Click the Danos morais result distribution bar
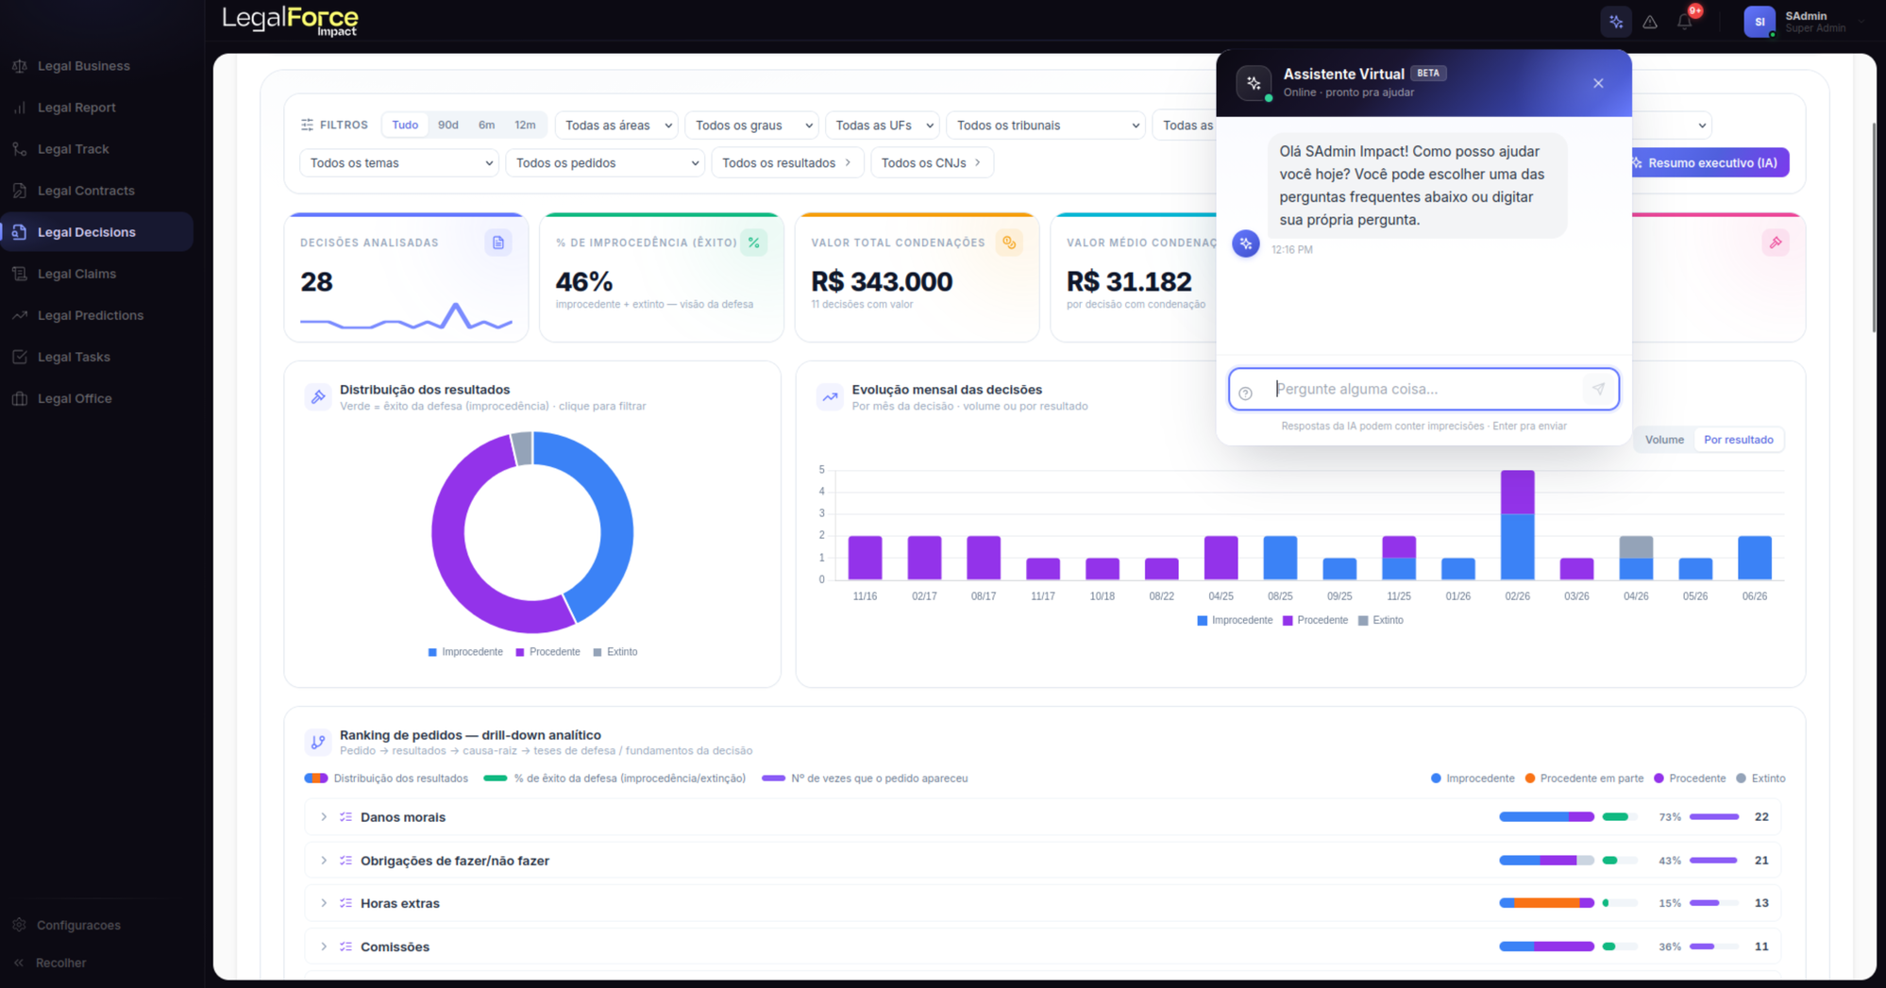The width and height of the screenshot is (1886, 988). tap(1546, 817)
